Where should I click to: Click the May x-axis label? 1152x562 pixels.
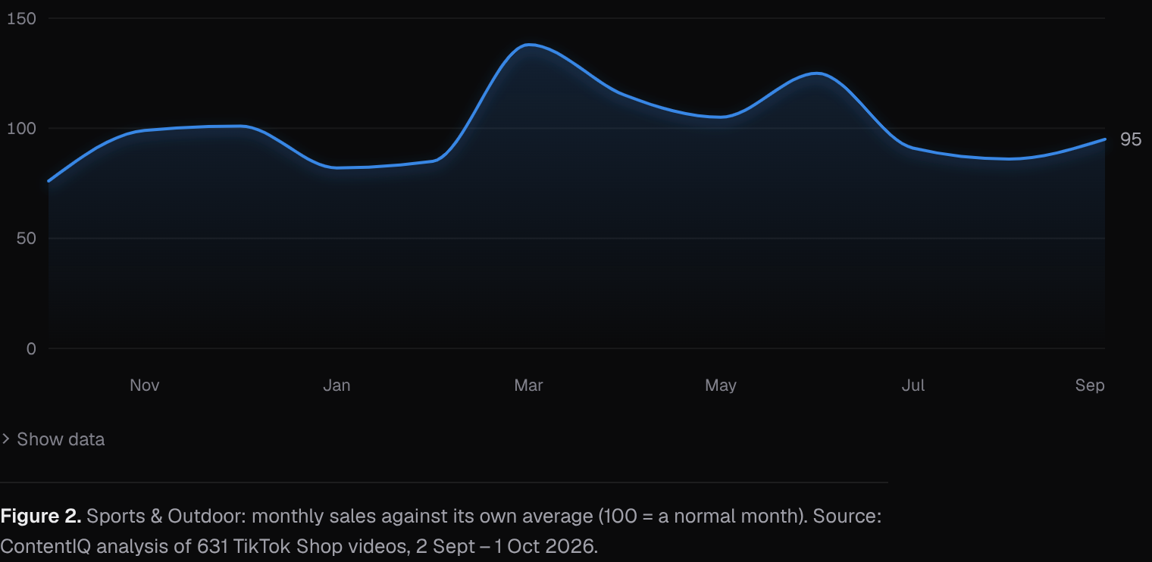click(721, 385)
